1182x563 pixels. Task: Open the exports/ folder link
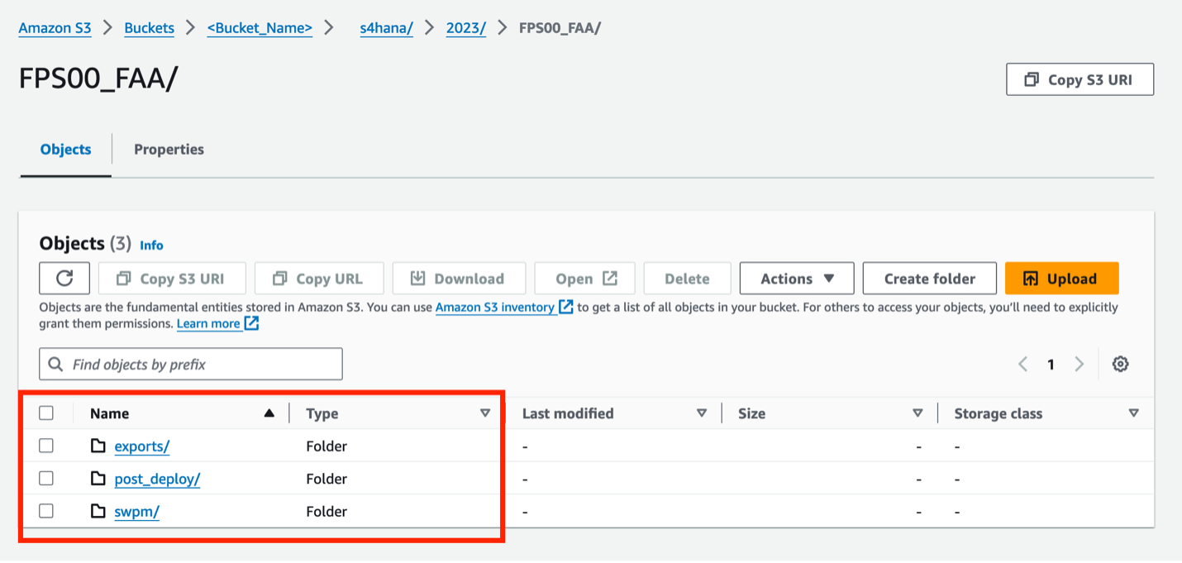[142, 446]
